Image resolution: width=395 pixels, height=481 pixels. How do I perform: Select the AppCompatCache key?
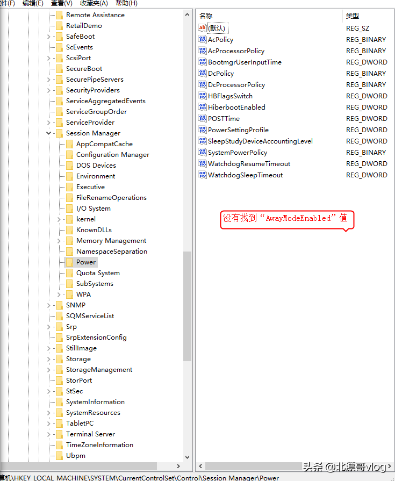coord(104,144)
